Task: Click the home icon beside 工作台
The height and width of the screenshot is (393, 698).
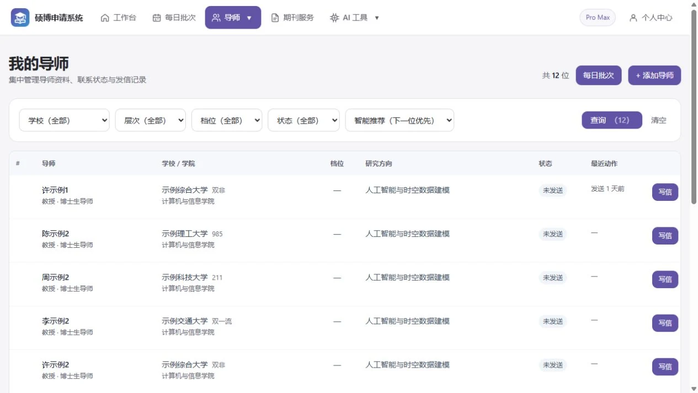Action: [105, 18]
